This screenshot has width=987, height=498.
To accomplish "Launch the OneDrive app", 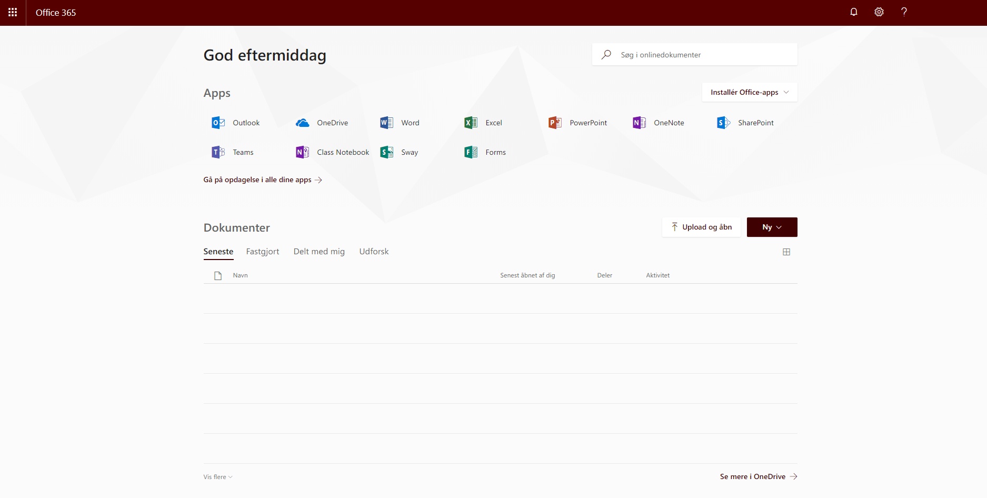I will click(x=322, y=123).
